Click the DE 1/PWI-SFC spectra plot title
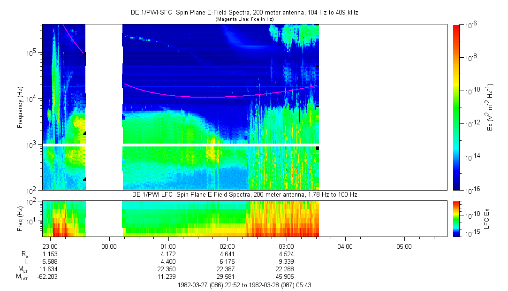 [x=244, y=13]
